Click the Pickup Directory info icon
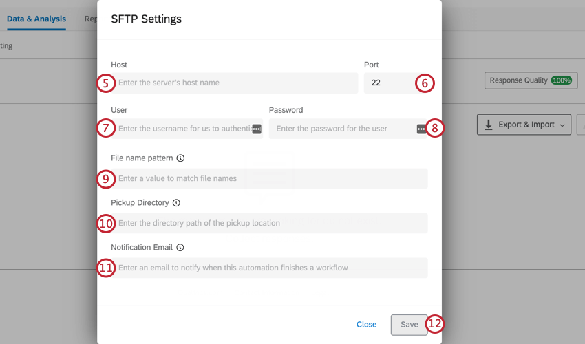 point(176,203)
